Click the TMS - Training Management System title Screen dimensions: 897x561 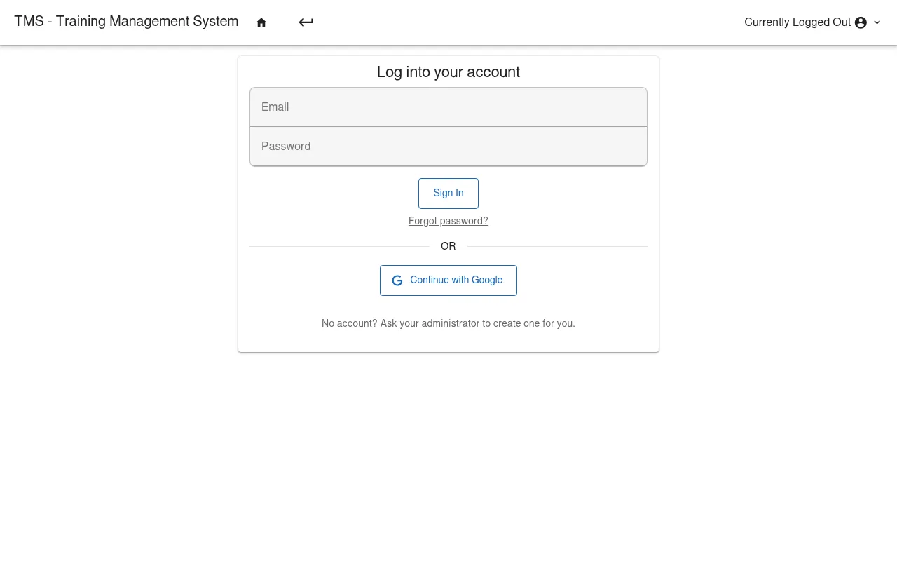126,22
